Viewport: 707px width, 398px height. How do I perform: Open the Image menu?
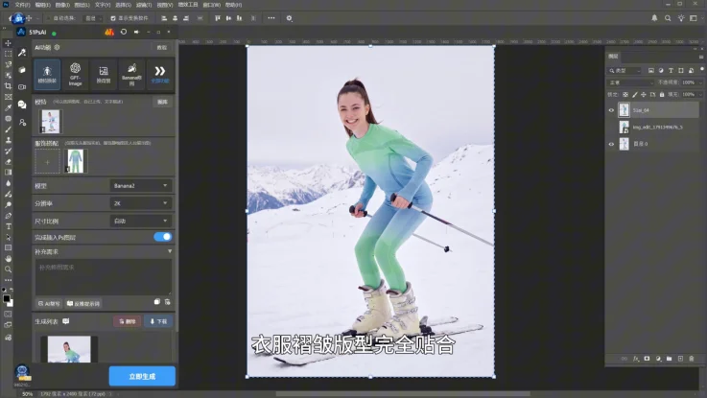[62, 5]
